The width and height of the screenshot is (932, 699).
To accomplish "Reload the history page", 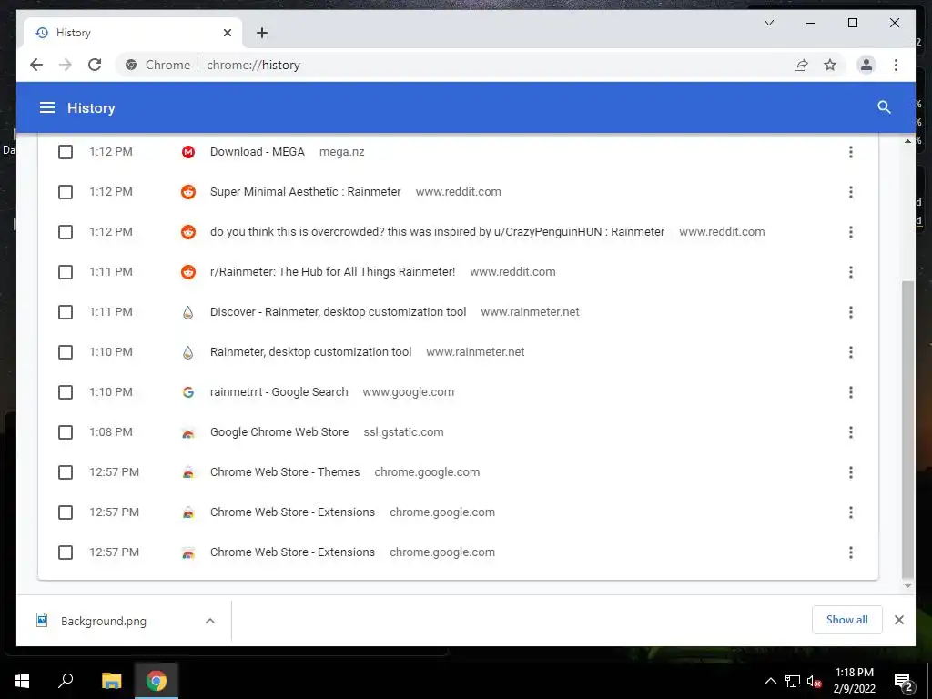I will pos(95,65).
